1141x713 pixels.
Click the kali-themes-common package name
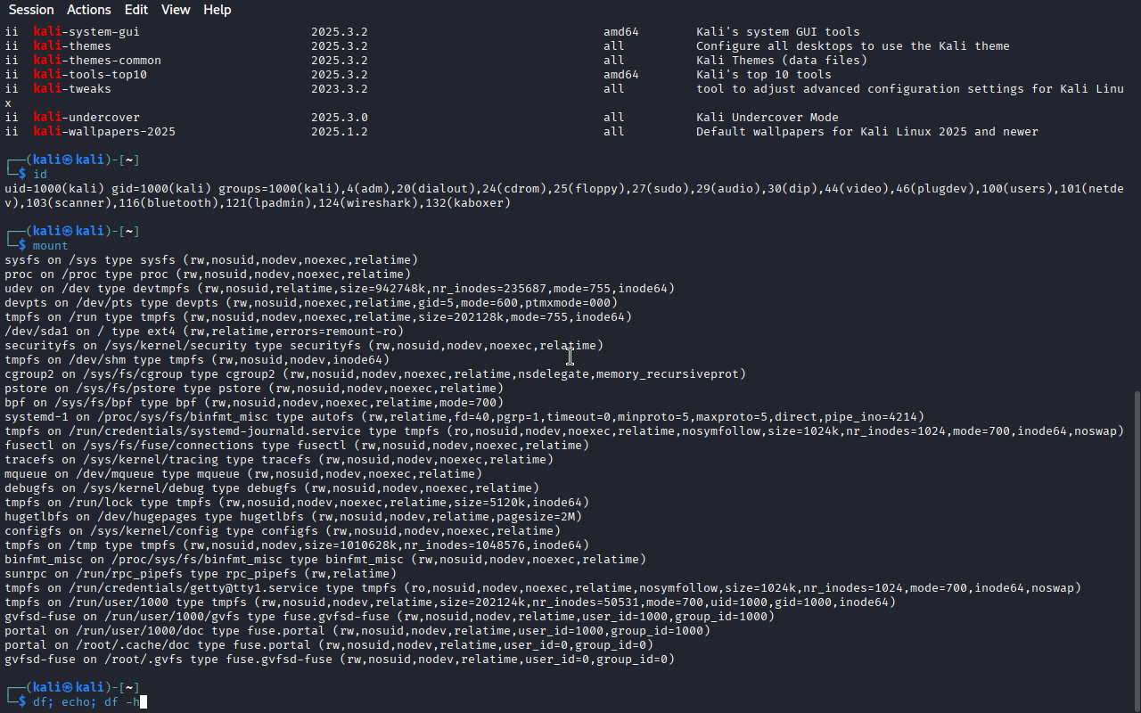point(97,61)
